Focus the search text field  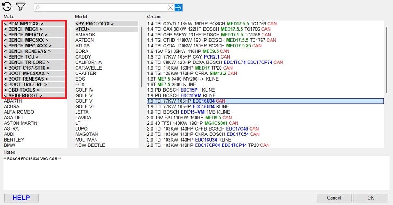coord(104,7)
